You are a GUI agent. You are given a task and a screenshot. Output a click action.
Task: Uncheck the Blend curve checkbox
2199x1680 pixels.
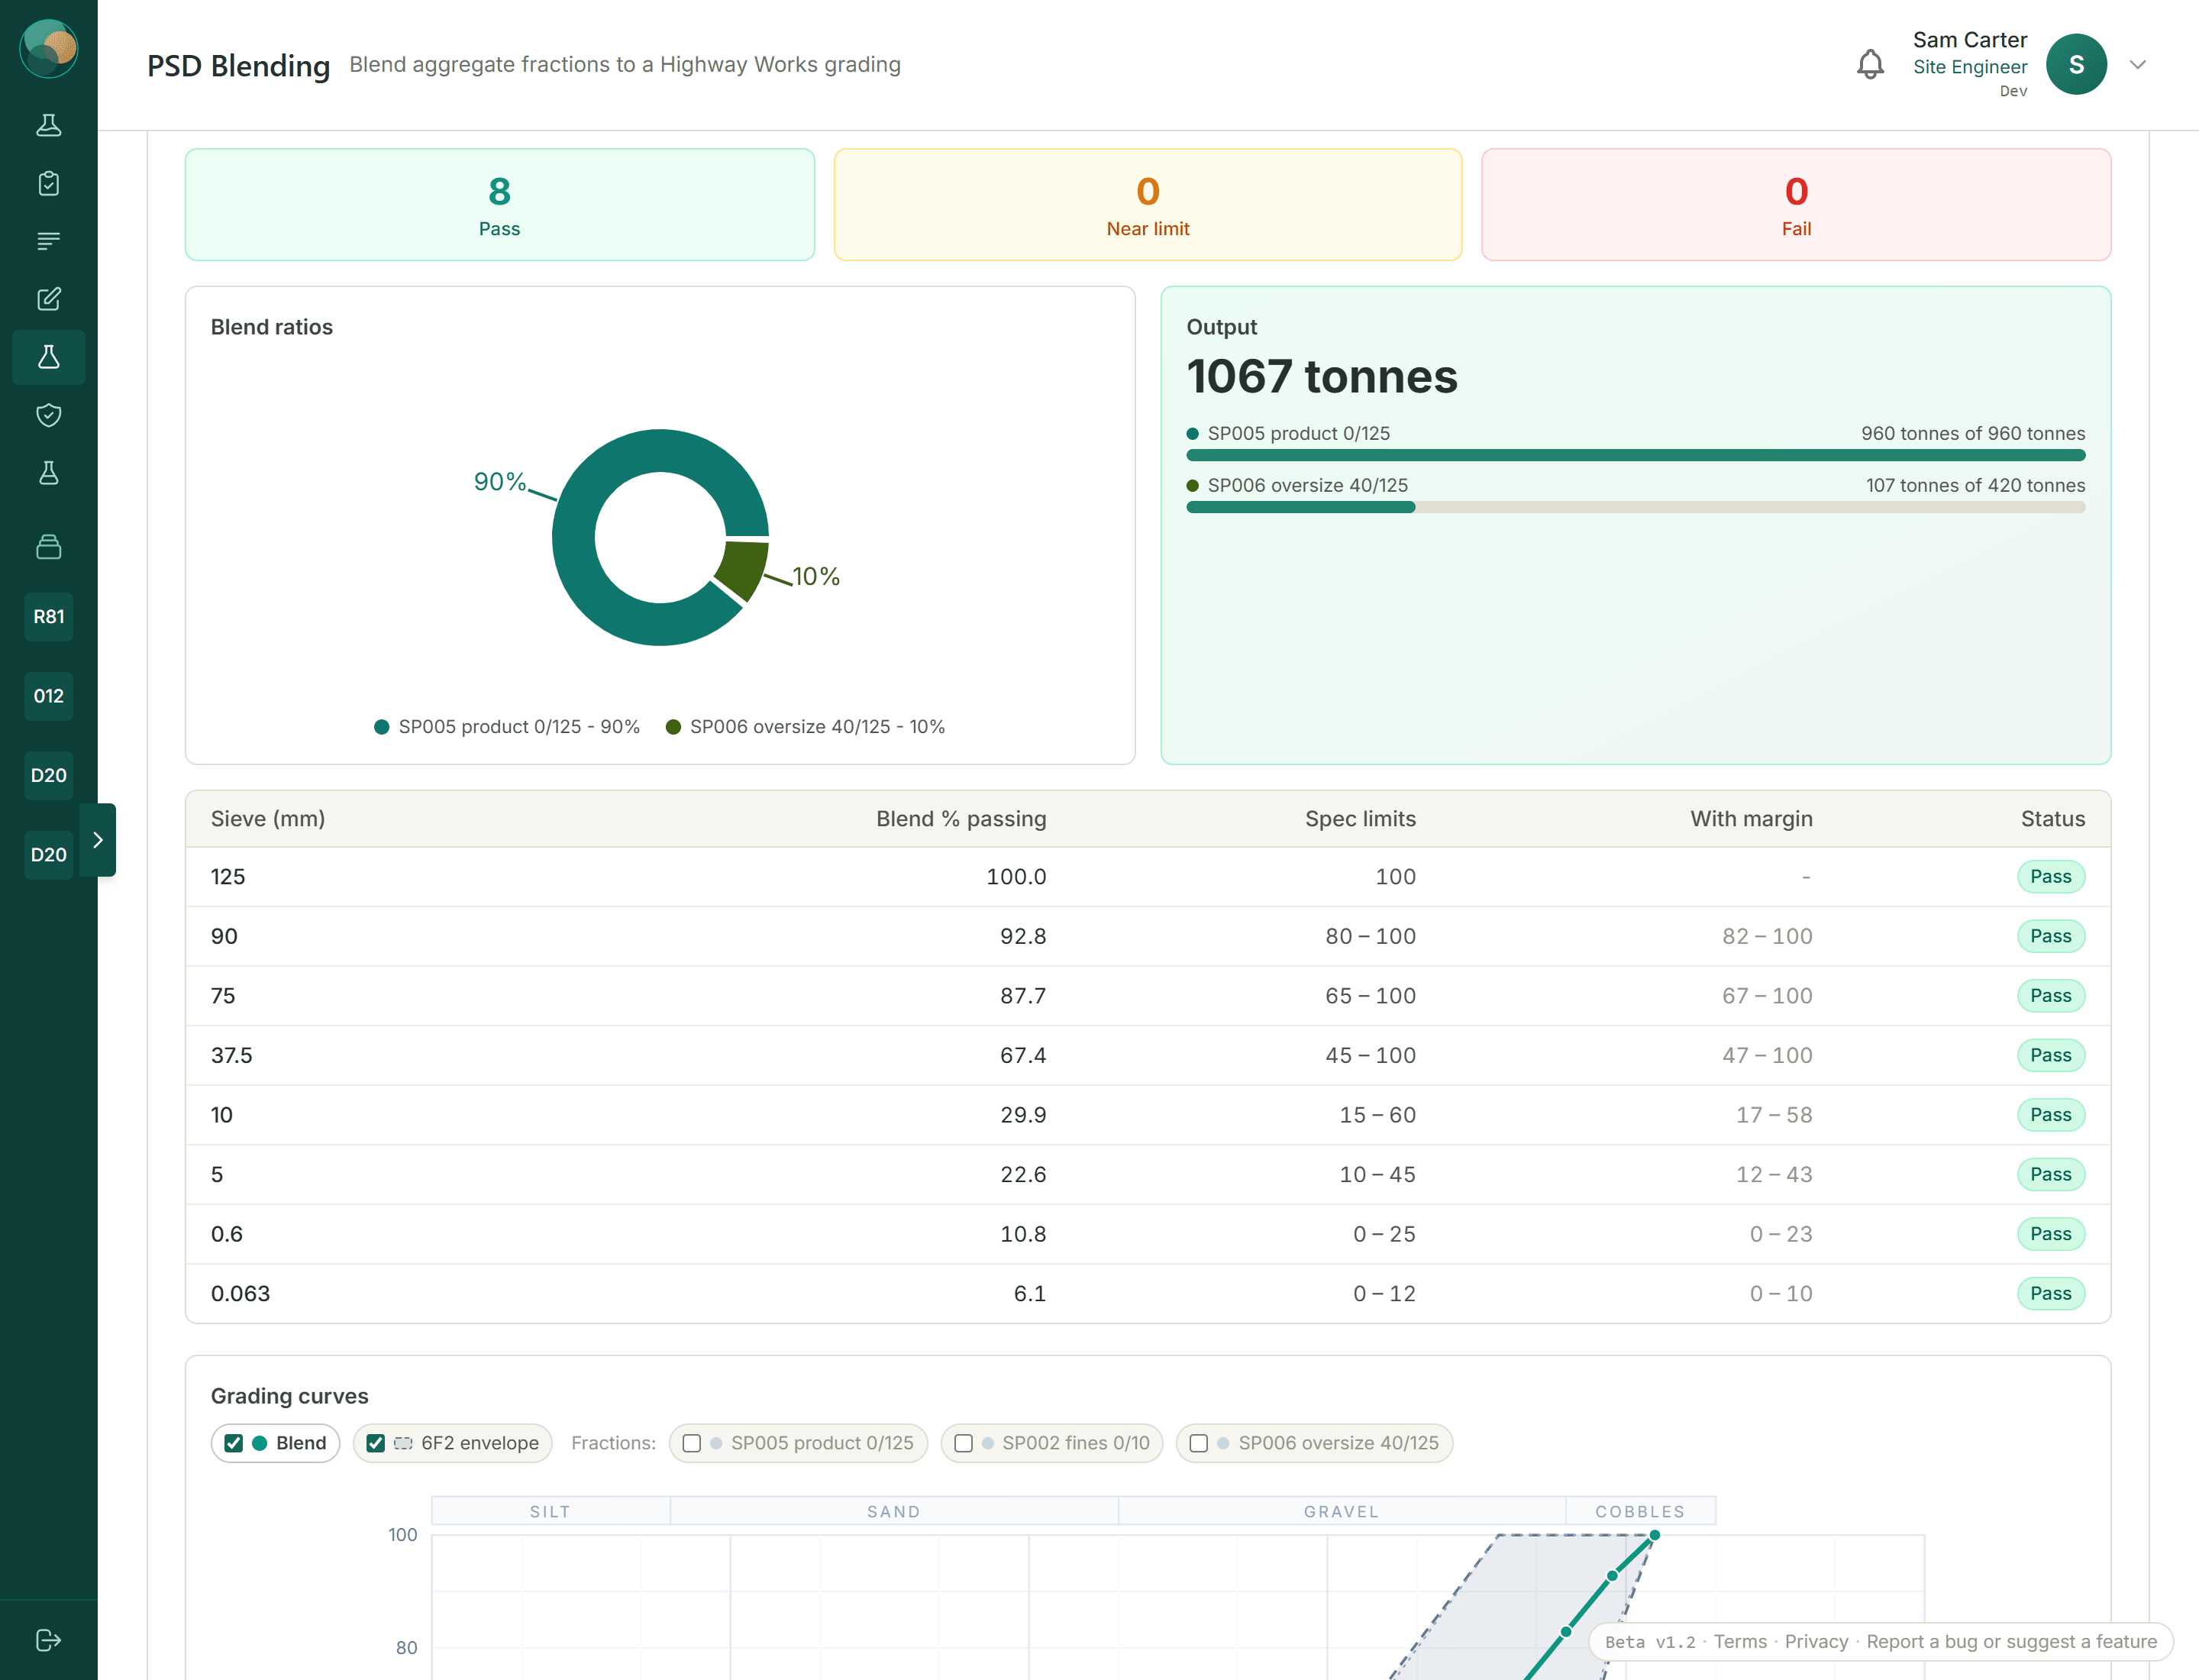234,1443
